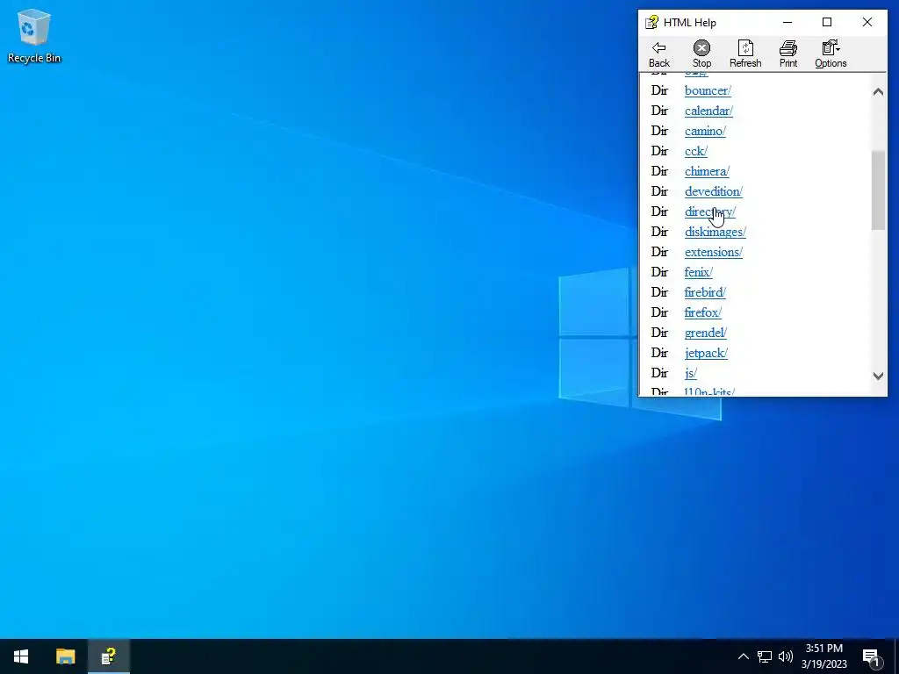This screenshot has width=899, height=674.
Task: Select 'Dir' text beside js/
Action: click(x=659, y=373)
